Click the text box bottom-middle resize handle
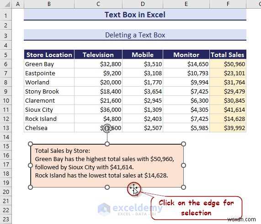The height and width of the screenshot is (224, 261). coord(107,188)
